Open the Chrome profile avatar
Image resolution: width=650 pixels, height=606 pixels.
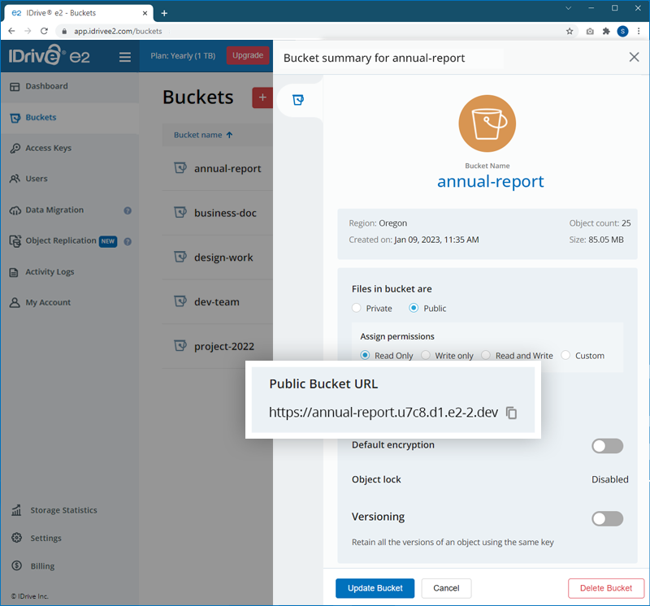[x=622, y=31]
